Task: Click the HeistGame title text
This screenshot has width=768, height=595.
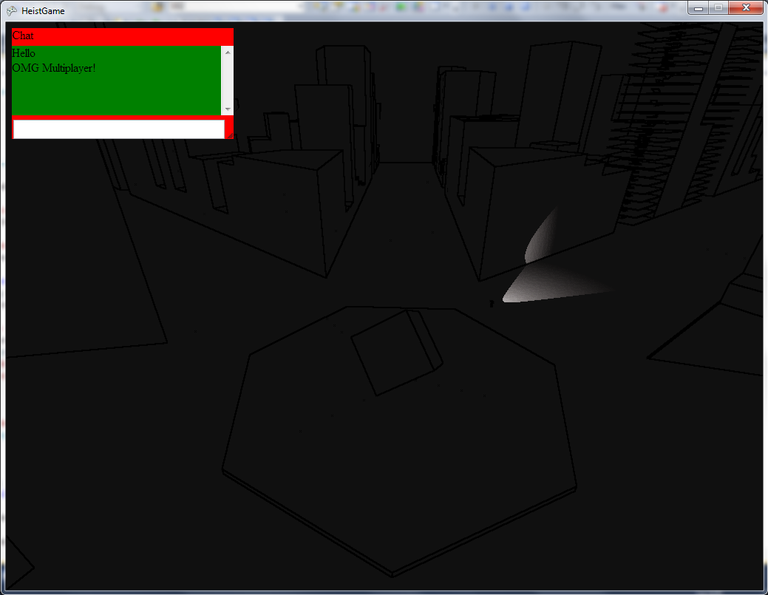Action: click(x=43, y=11)
